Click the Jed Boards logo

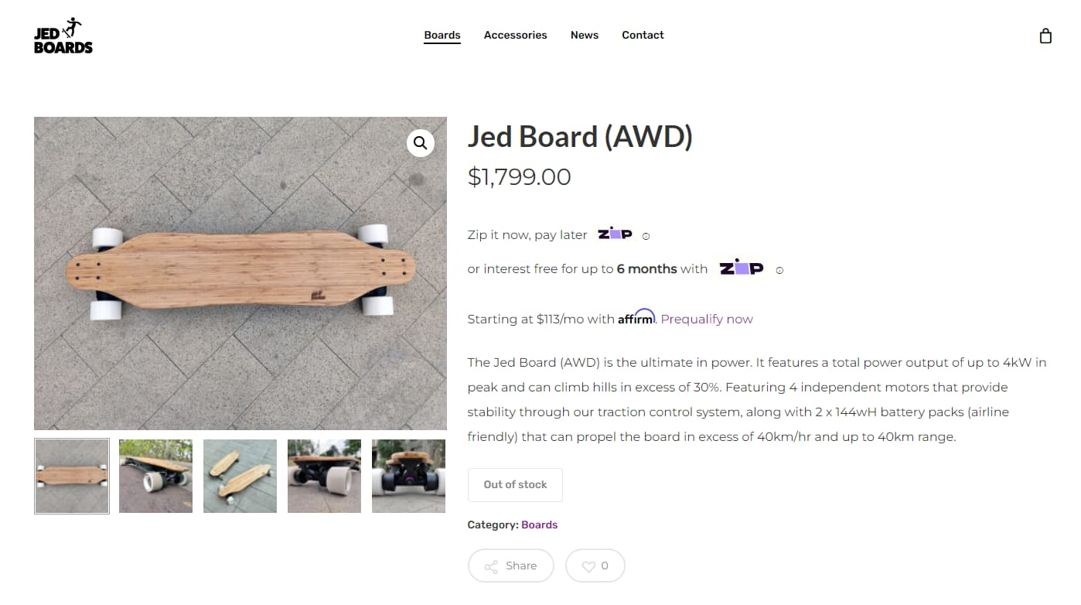pyautogui.click(x=63, y=36)
